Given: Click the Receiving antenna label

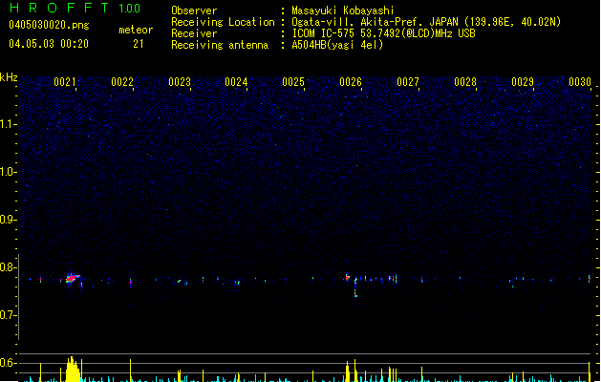Looking at the screenshot, I should (220, 45).
